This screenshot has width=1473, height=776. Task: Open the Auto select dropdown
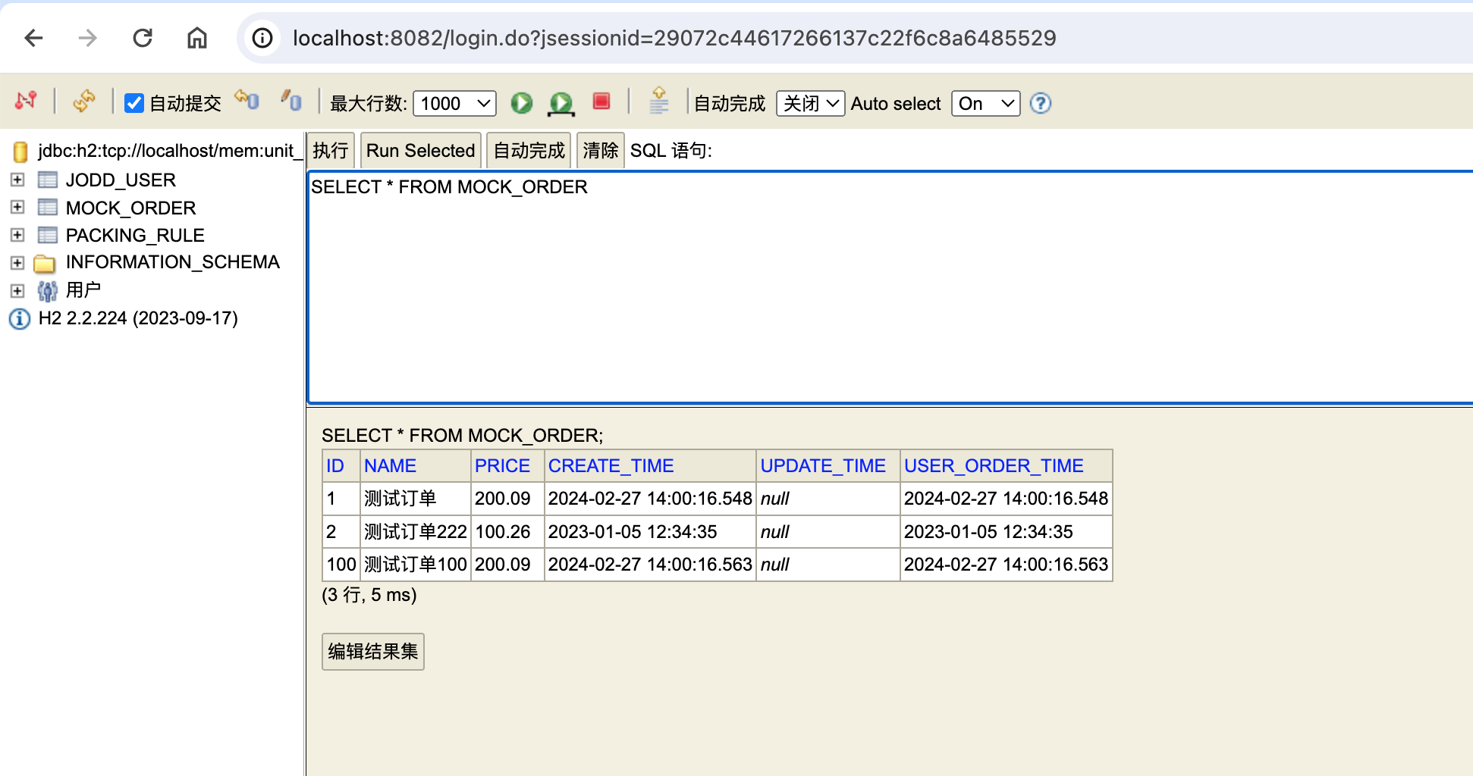coord(985,103)
